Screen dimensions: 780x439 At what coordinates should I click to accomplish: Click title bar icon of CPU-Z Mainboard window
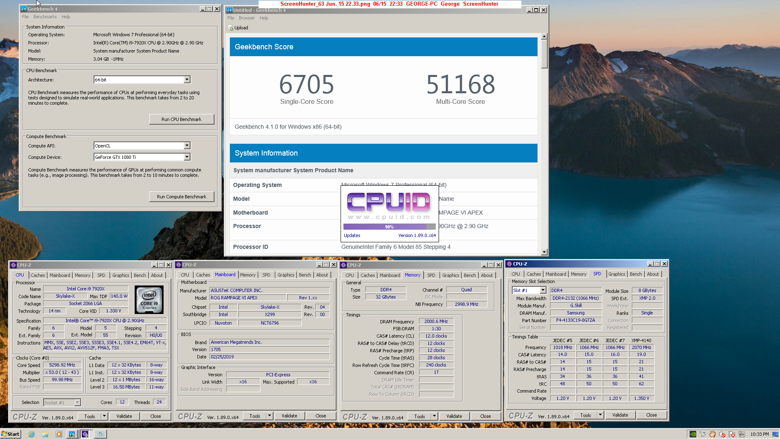[179, 265]
